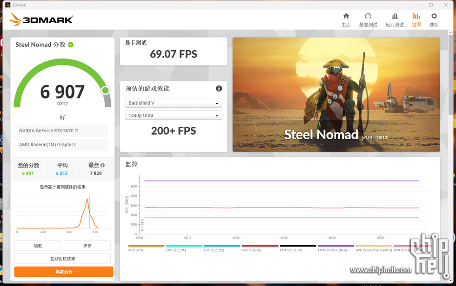Open the 结果 results bar chart icon
This screenshot has height=286, width=456.
coord(416,16)
